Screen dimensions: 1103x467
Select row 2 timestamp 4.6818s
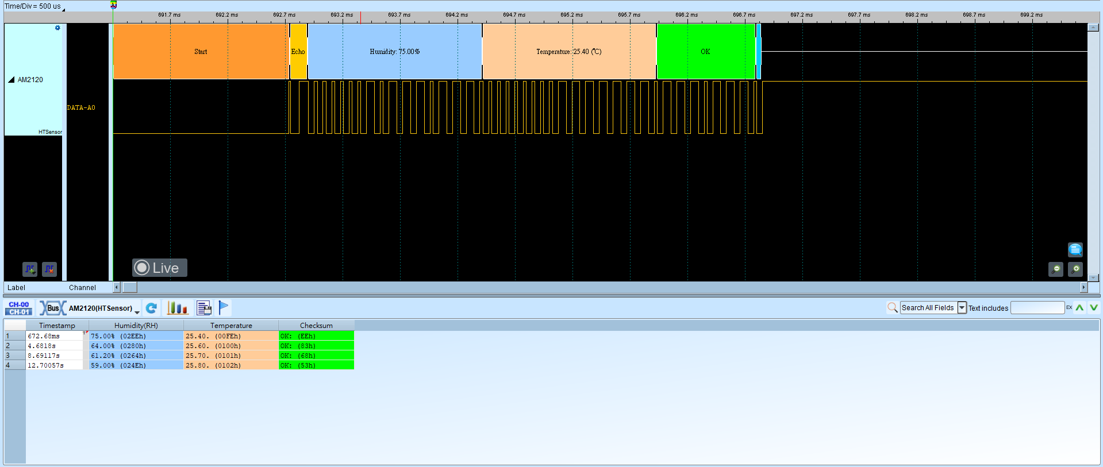(x=55, y=346)
